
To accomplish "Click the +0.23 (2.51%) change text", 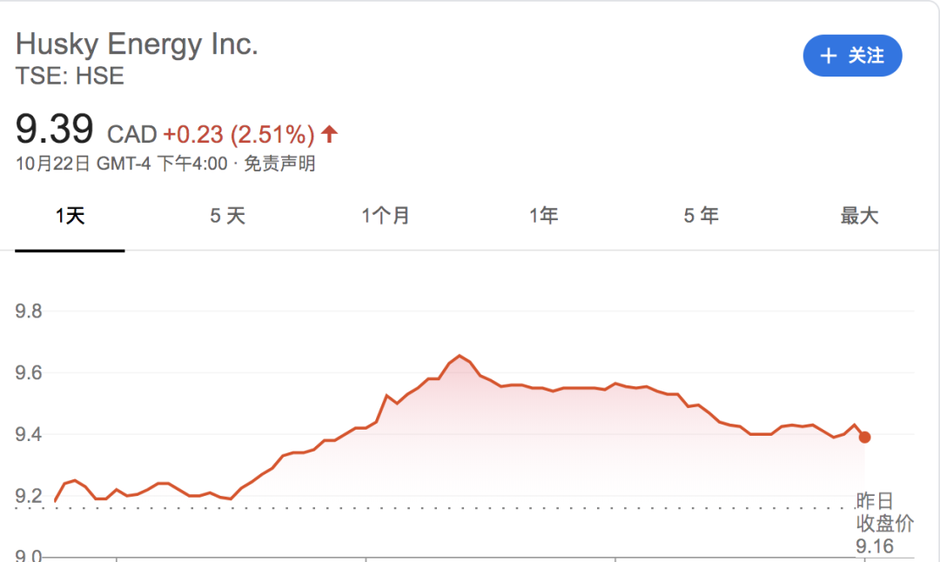I will pos(238,135).
